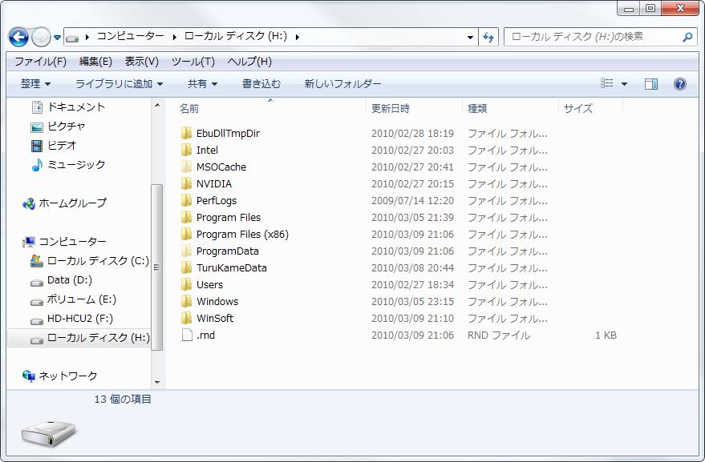Open ホームグループ in navigation pane
Screen dimensions: 705x462
71,203
